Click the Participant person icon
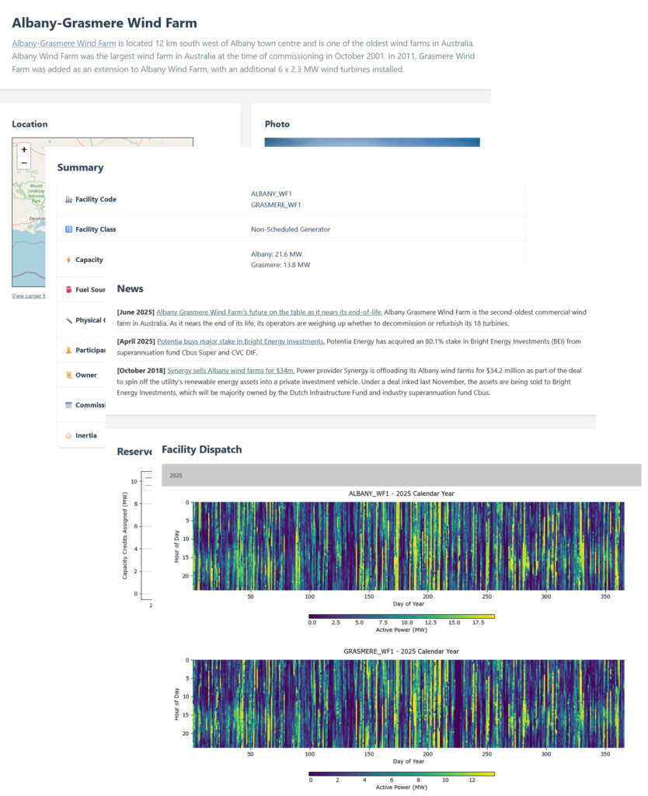648x796 pixels. (68, 350)
